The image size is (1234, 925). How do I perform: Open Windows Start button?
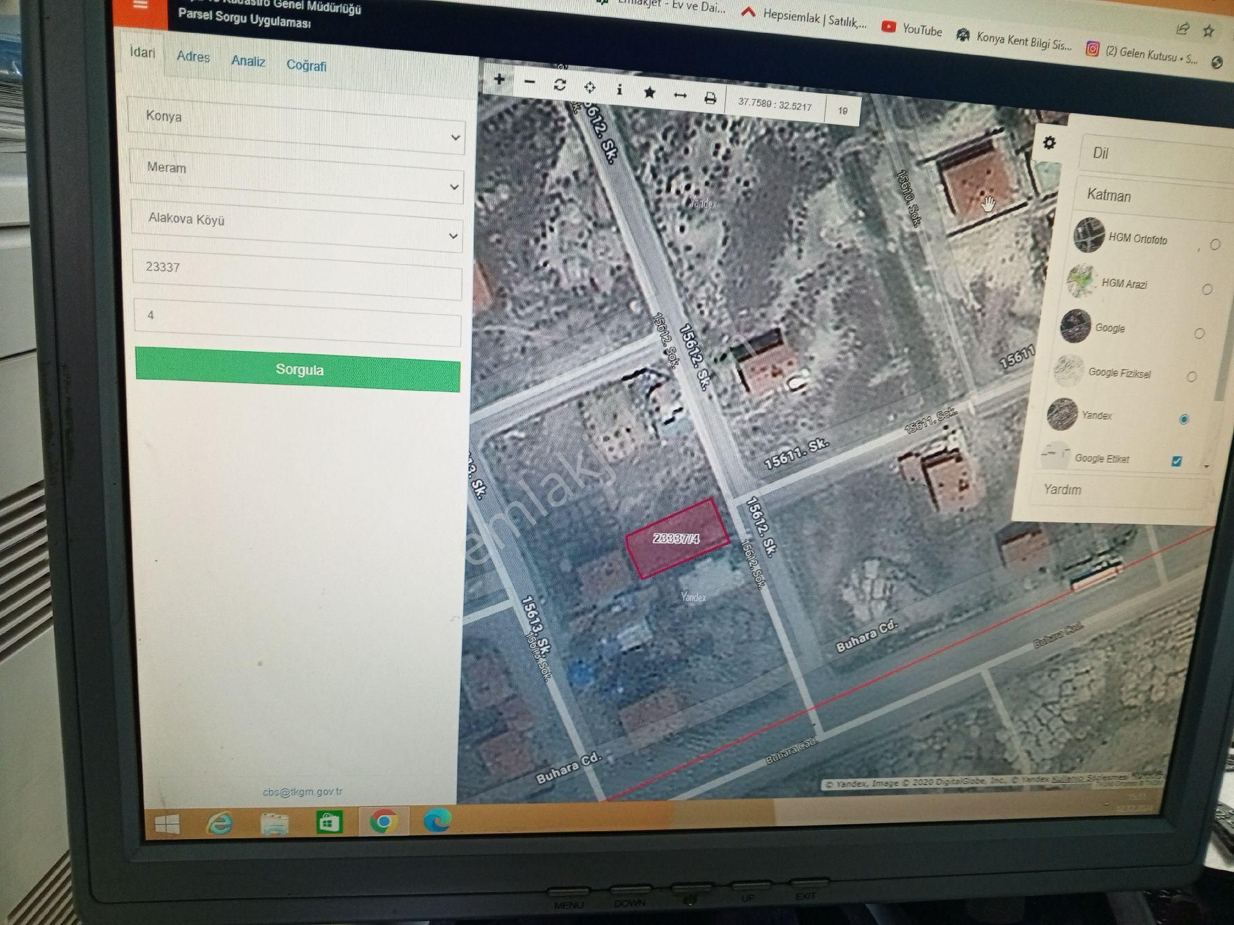(x=167, y=824)
